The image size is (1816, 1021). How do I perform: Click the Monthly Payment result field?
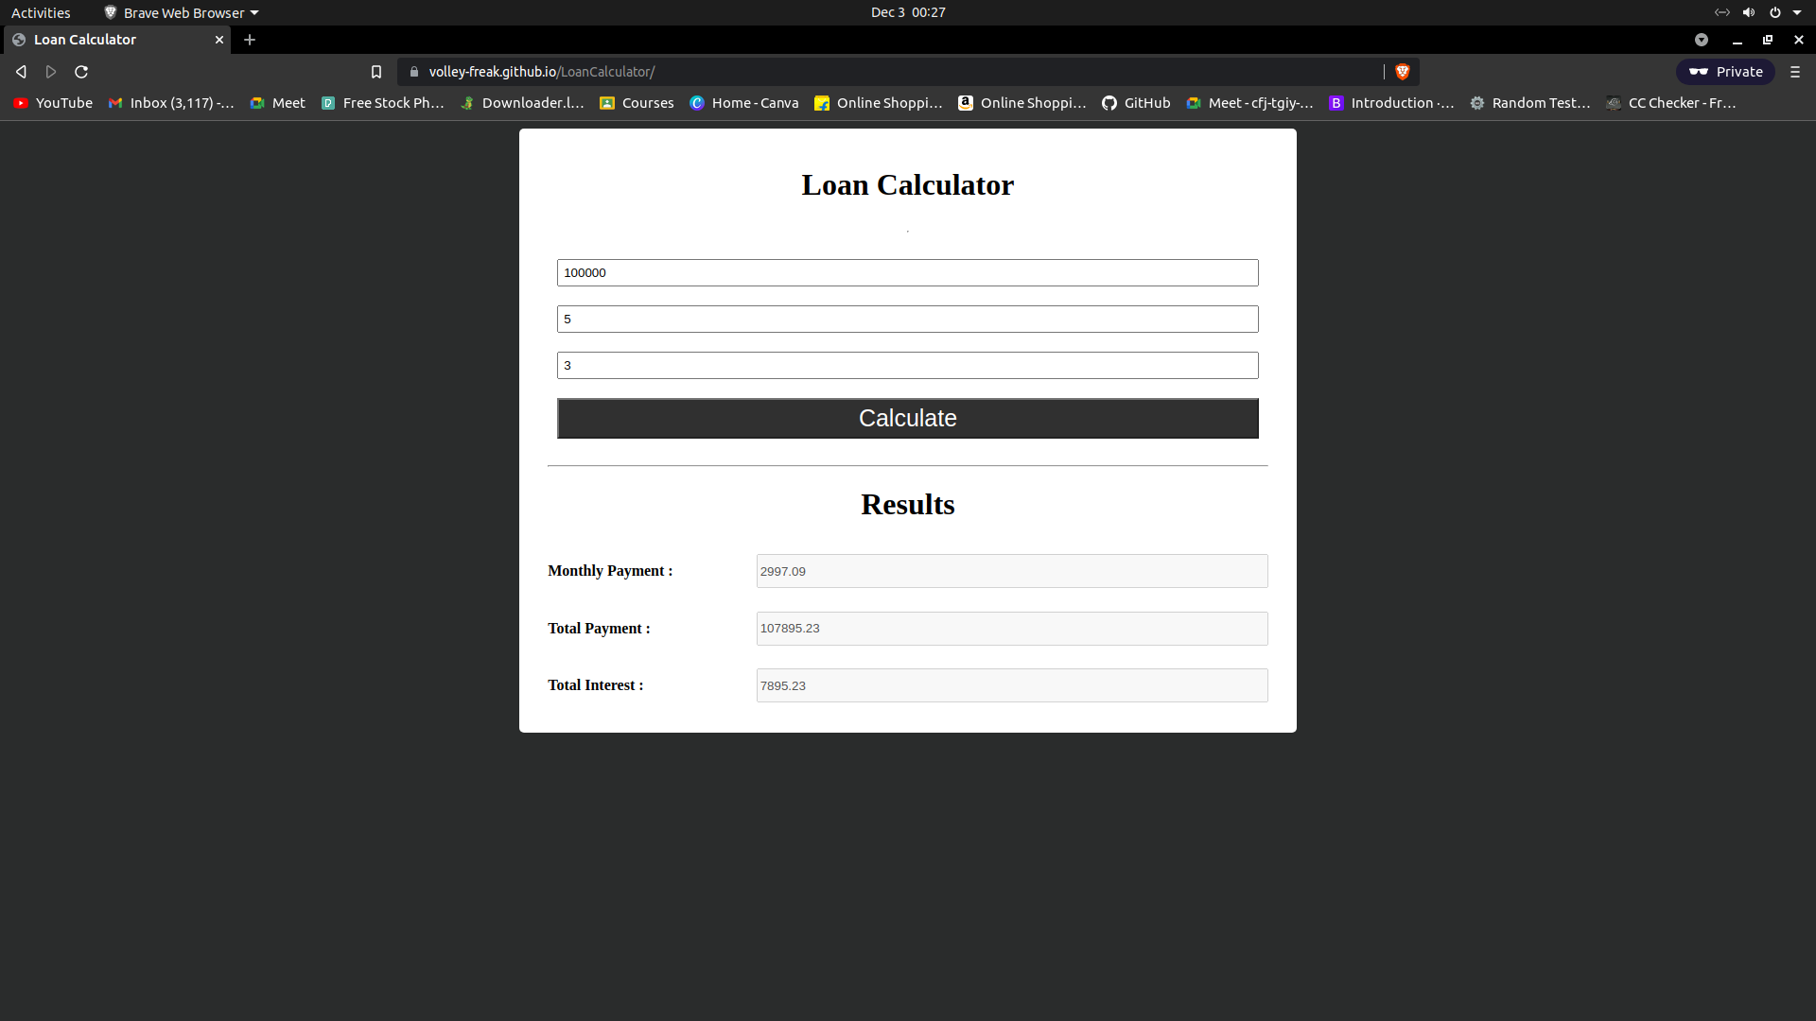coord(1011,571)
